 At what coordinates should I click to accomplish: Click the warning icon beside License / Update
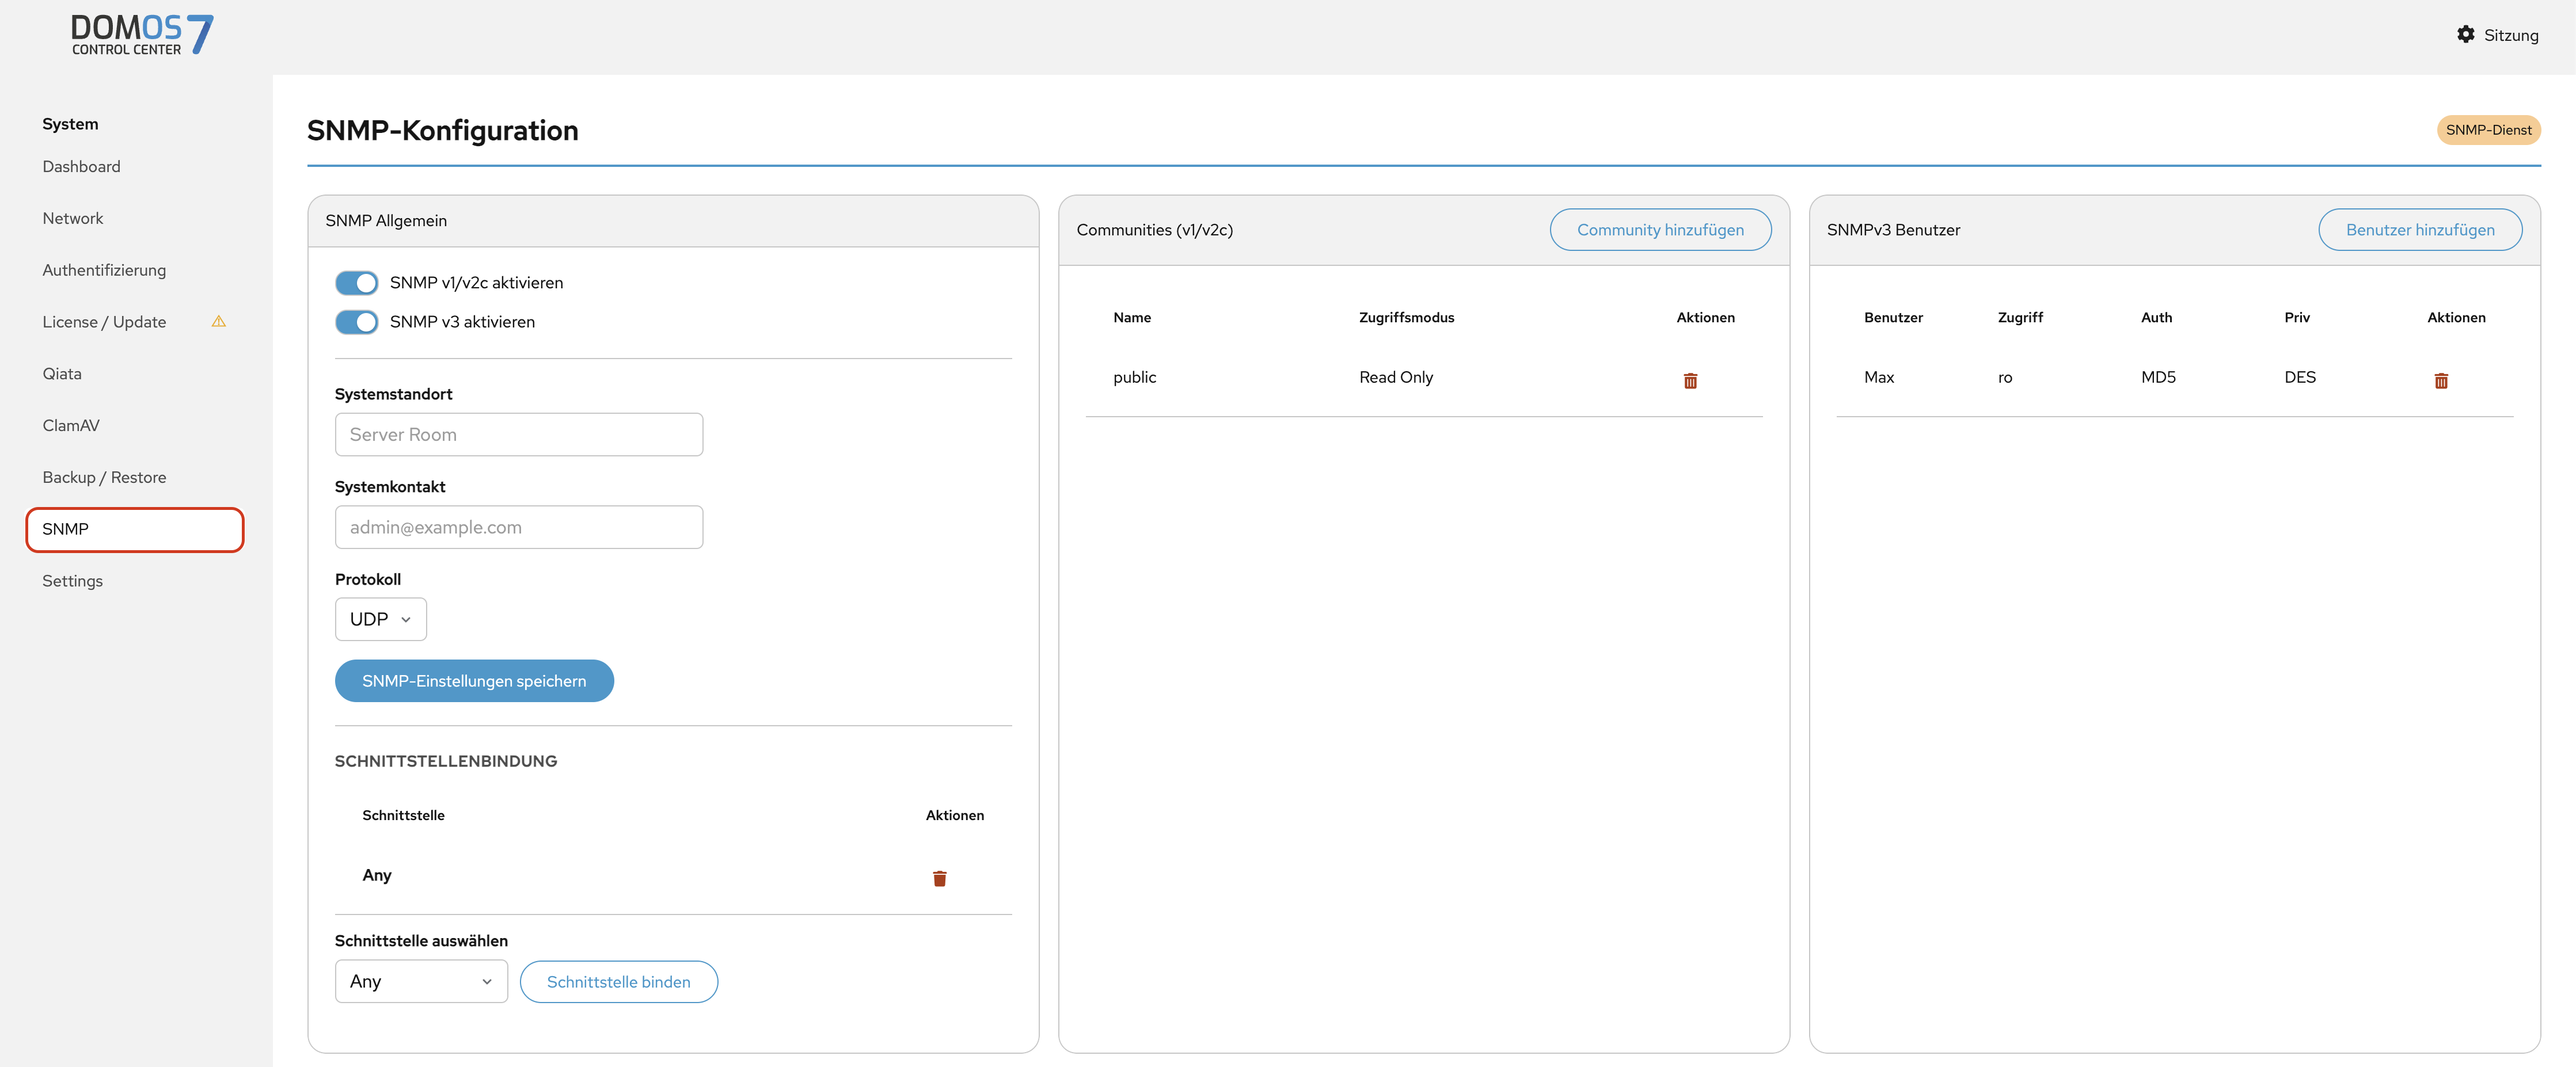pos(219,321)
